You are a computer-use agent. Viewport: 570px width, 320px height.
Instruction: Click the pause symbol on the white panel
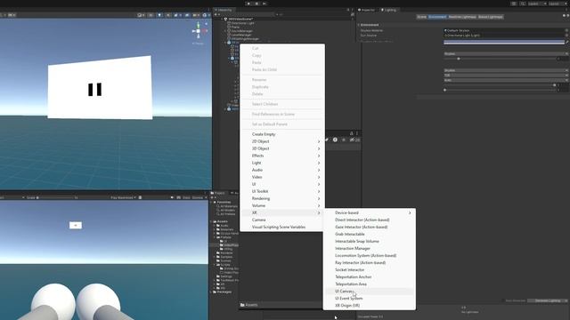point(95,90)
